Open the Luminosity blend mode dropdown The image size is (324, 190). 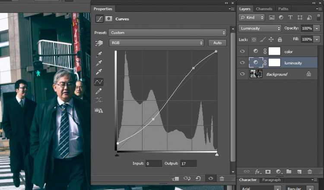pos(260,28)
